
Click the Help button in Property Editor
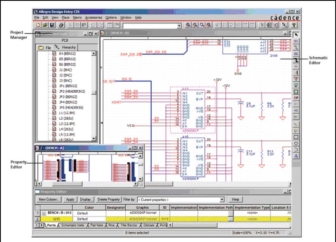(x=235, y=200)
